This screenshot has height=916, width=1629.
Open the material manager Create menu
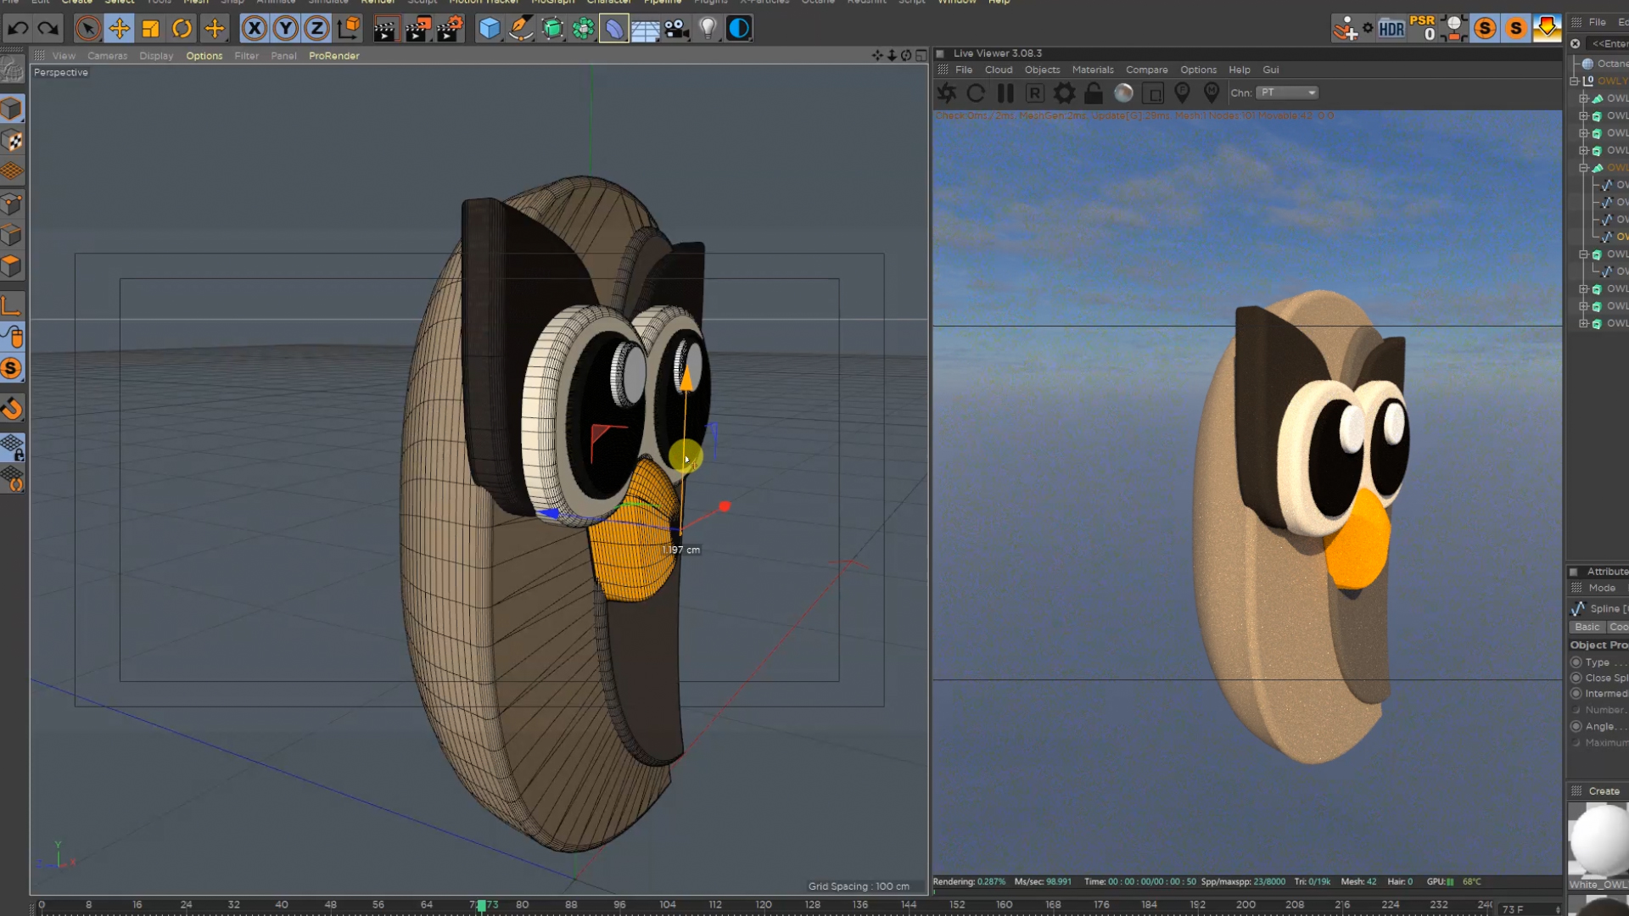pos(1604,791)
